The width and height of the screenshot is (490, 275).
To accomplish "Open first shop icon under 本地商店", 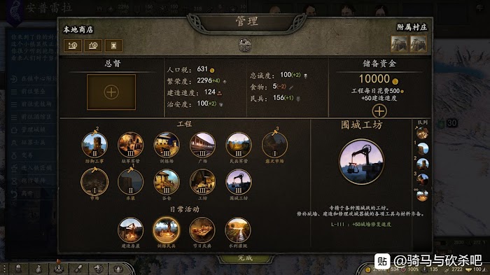I will [x=73, y=45].
